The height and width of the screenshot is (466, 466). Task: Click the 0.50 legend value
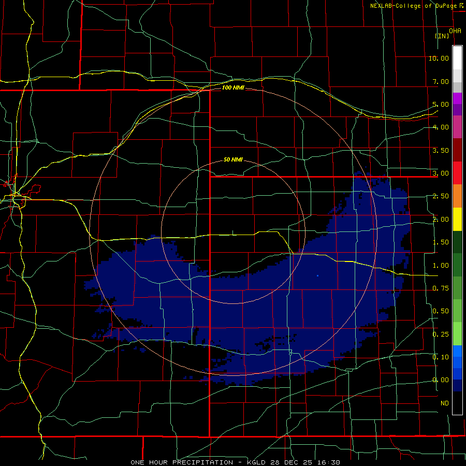point(441,311)
